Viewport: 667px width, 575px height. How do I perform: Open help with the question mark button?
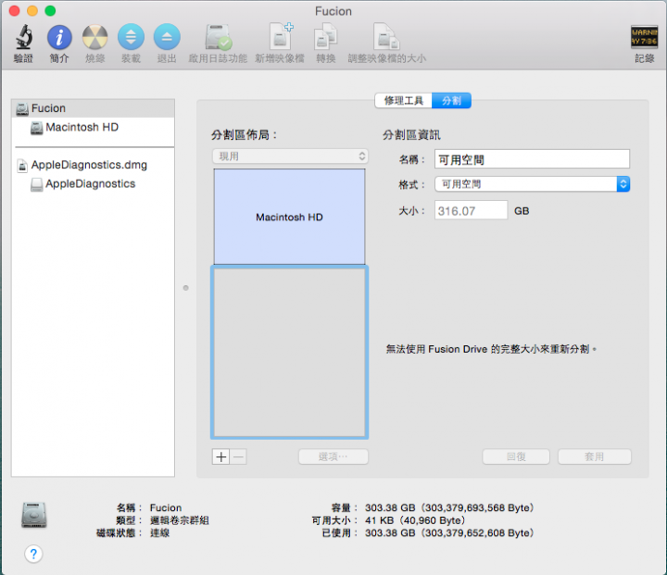pyautogui.click(x=33, y=554)
